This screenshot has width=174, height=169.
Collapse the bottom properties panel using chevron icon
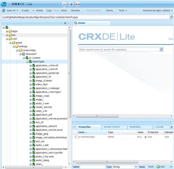pos(171,122)
